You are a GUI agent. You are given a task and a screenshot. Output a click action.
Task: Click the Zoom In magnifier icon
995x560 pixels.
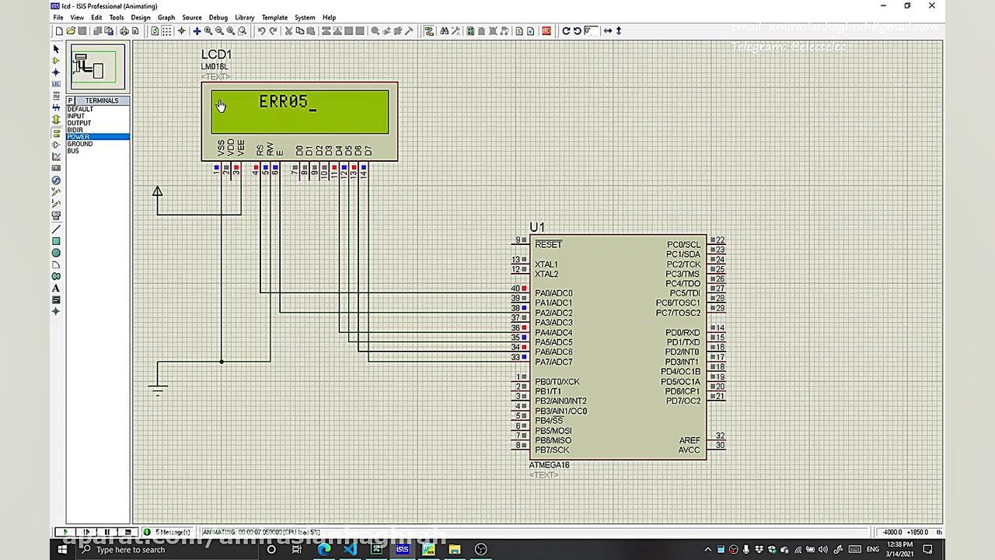click(x=208, y=31)
